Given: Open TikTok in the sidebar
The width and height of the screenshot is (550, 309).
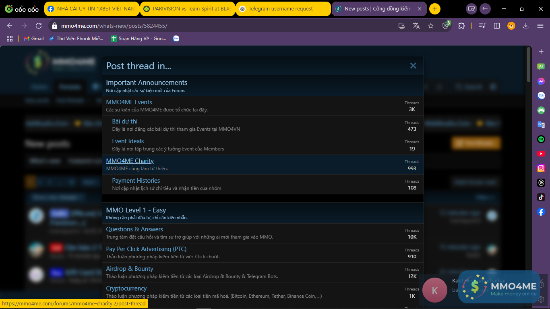Looking at the screenshot, I should [541, 197].
